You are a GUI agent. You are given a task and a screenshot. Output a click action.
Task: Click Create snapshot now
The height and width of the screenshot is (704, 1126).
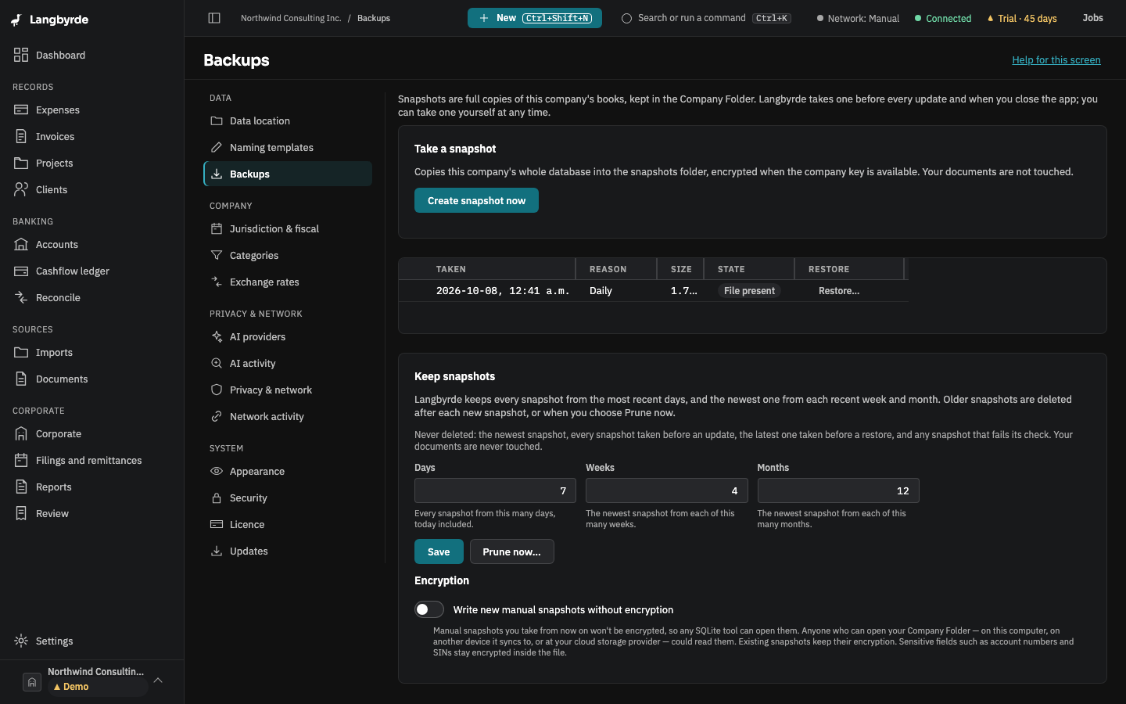pos(476,200)
